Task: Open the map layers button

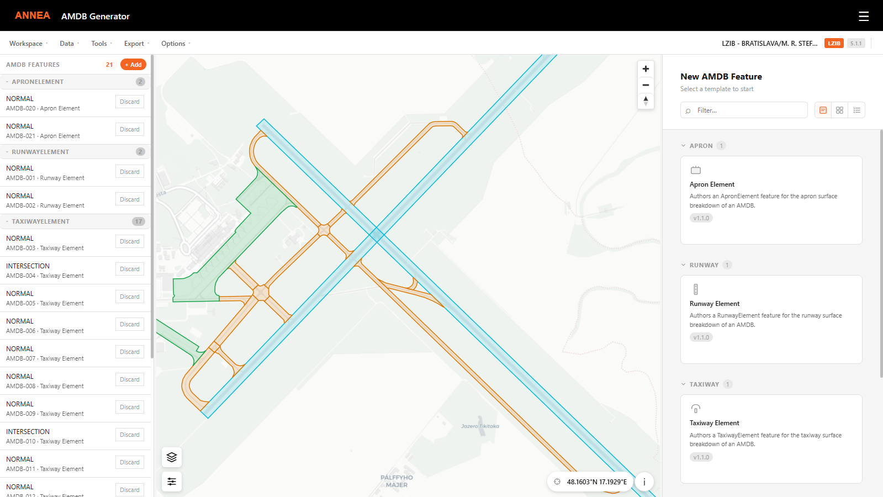Action: (172, 457)
